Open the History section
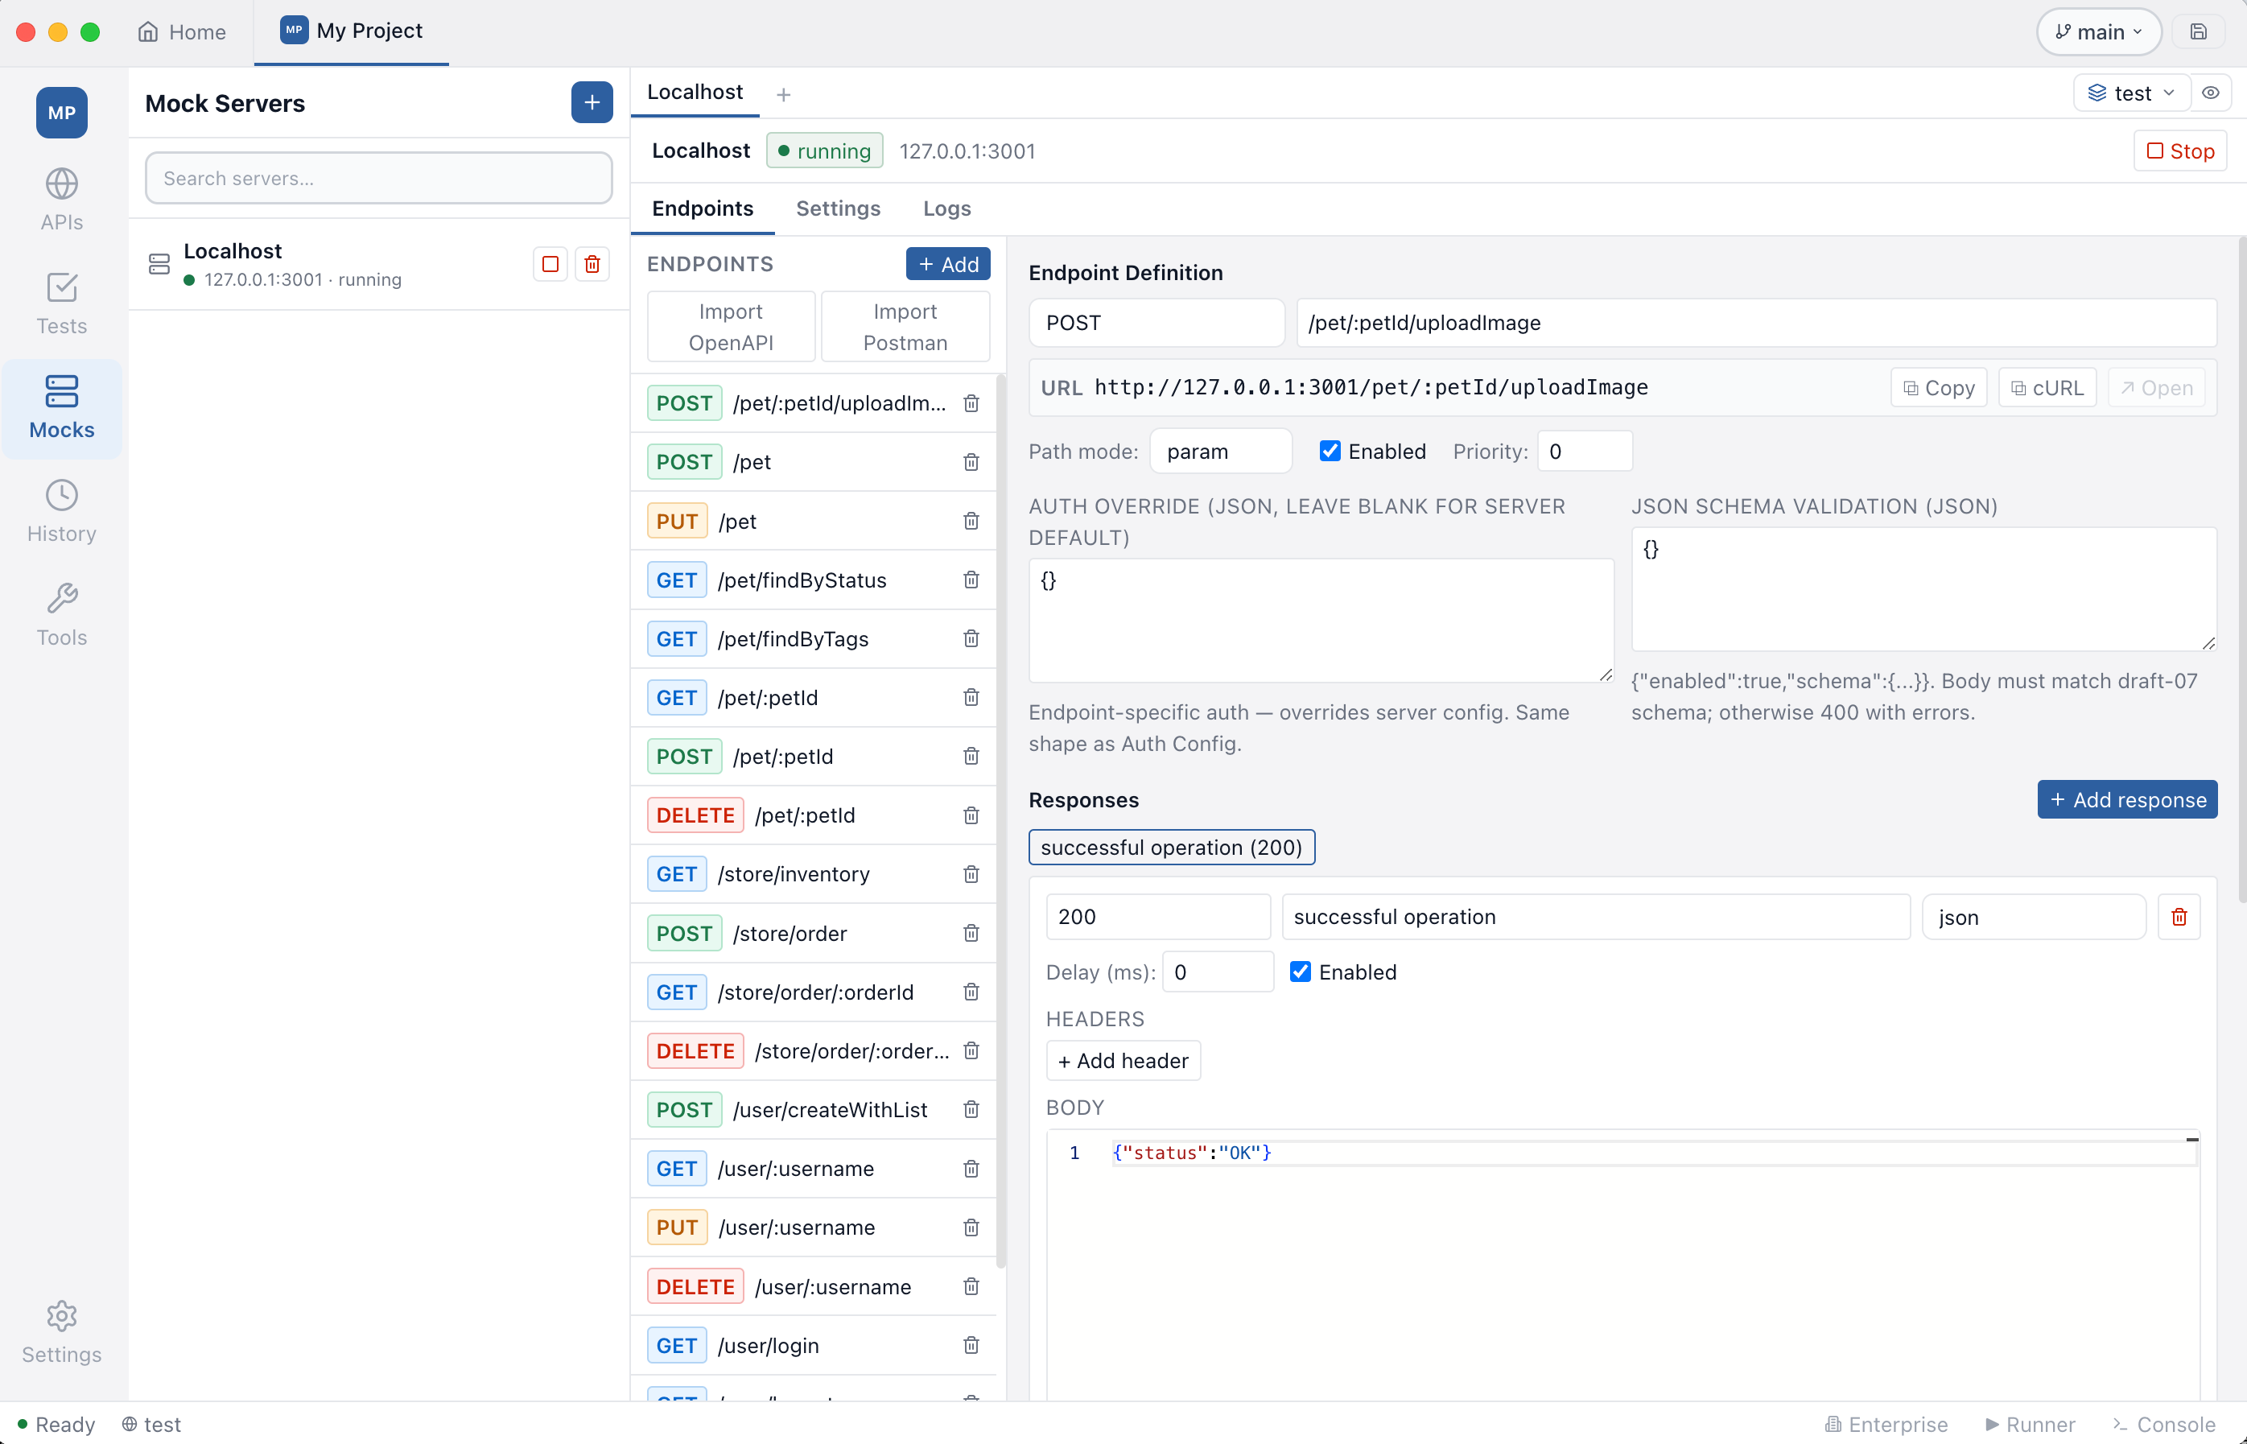 62,511
